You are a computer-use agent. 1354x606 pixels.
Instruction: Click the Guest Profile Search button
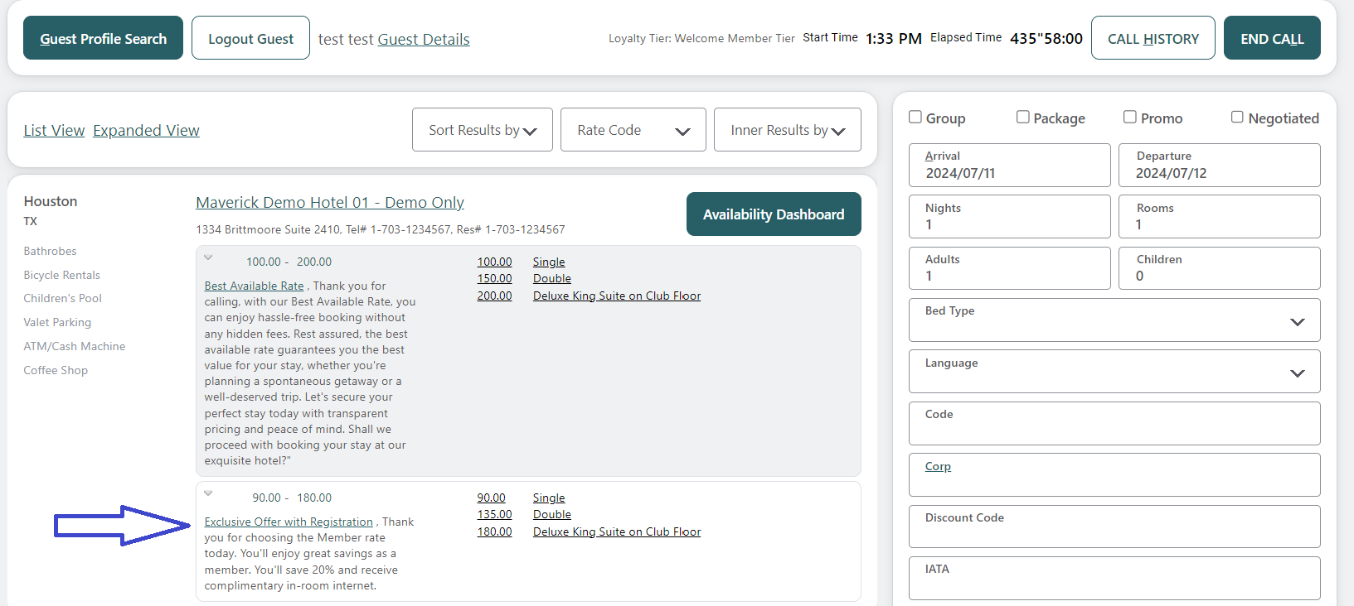(x=103, y=38)
